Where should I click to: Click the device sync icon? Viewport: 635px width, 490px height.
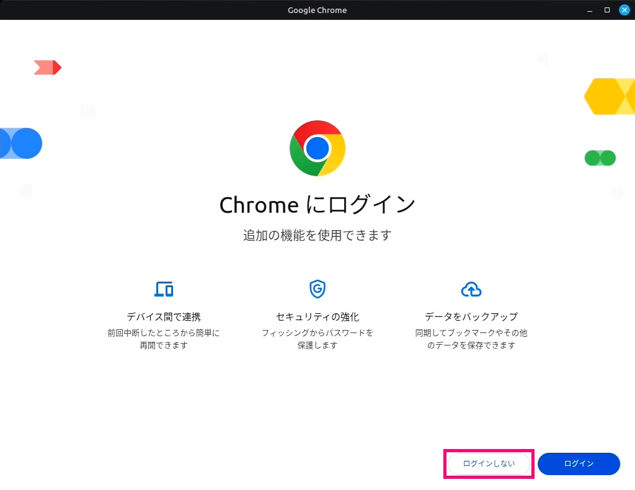click(164, 289)
